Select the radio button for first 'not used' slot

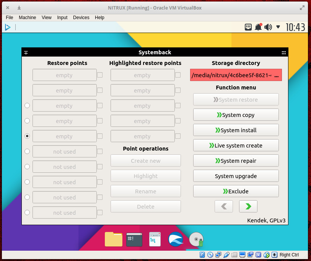pyautogui.click(x=27, y=151)
